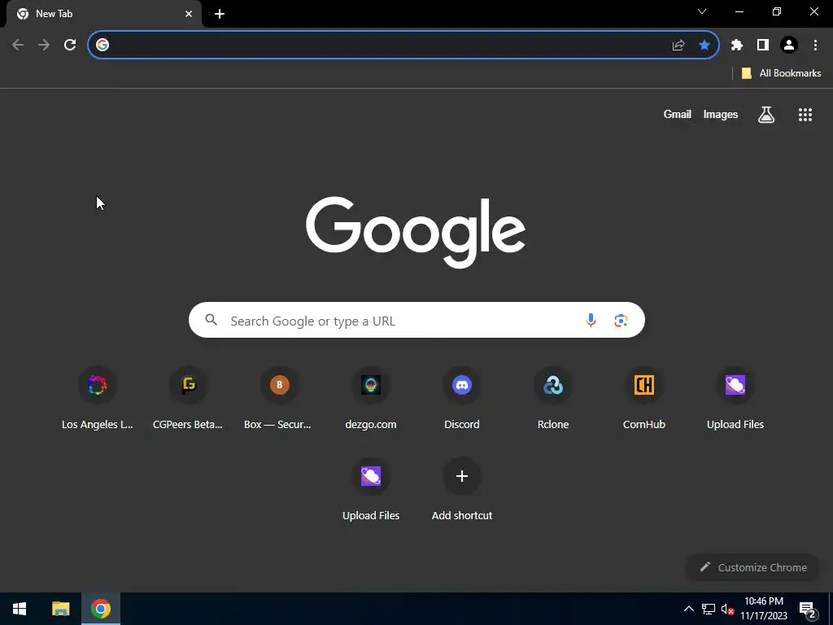
Task: Click the Google icon in the address bar
Action: coord(102,46)
